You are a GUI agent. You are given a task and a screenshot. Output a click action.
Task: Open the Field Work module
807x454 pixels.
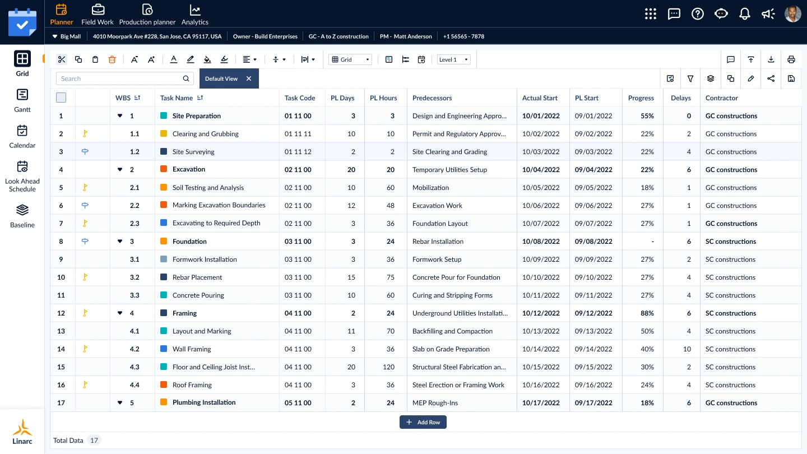pos(98,14)
